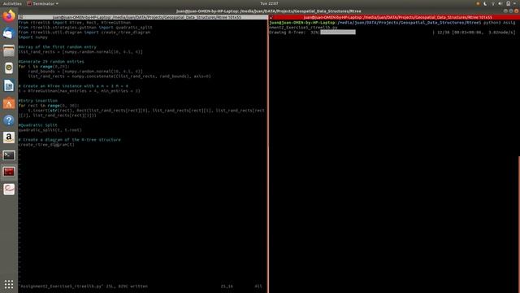Image resolution: width=520 pixels, height=293 pixels.
Task: Open the volume indicator in the top bar
Action: [x=500, y=3]
